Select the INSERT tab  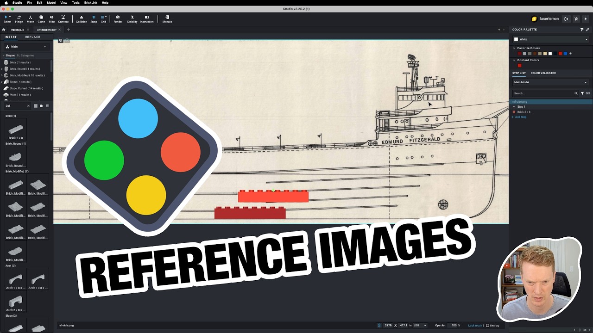point(11,37)
